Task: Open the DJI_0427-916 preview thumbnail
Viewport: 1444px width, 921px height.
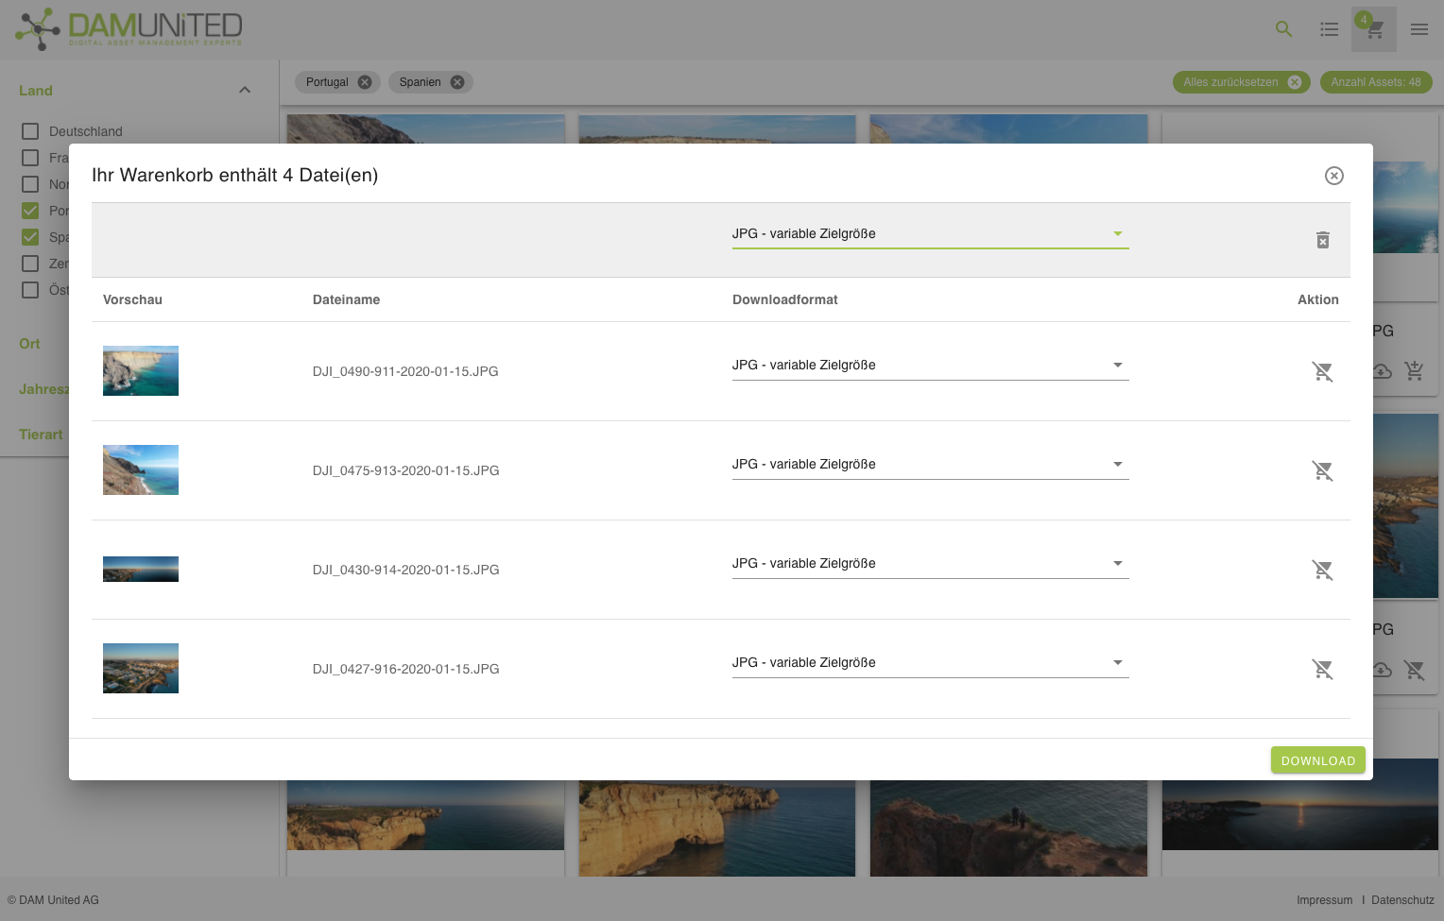Action: 141,668
